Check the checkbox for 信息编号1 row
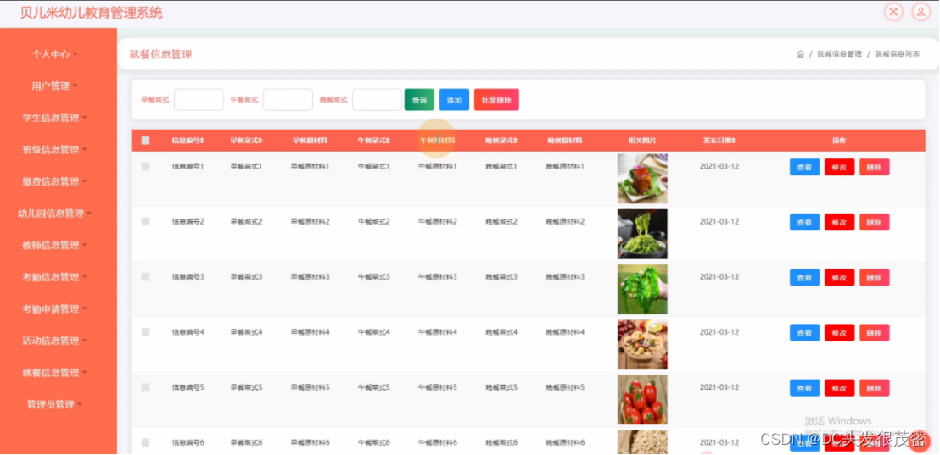 click(x=146, y=166)
